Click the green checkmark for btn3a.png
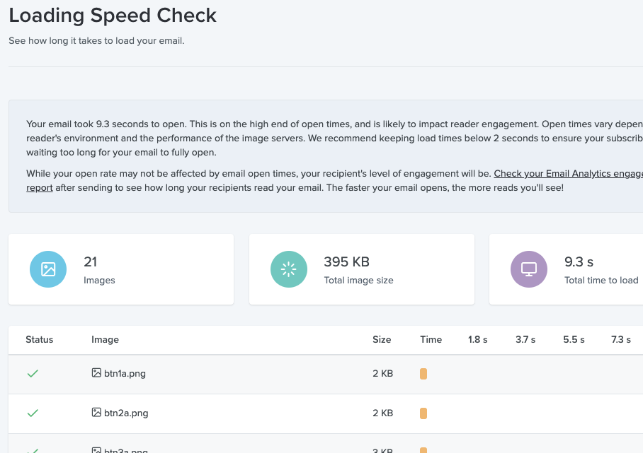 pos(33,449)
